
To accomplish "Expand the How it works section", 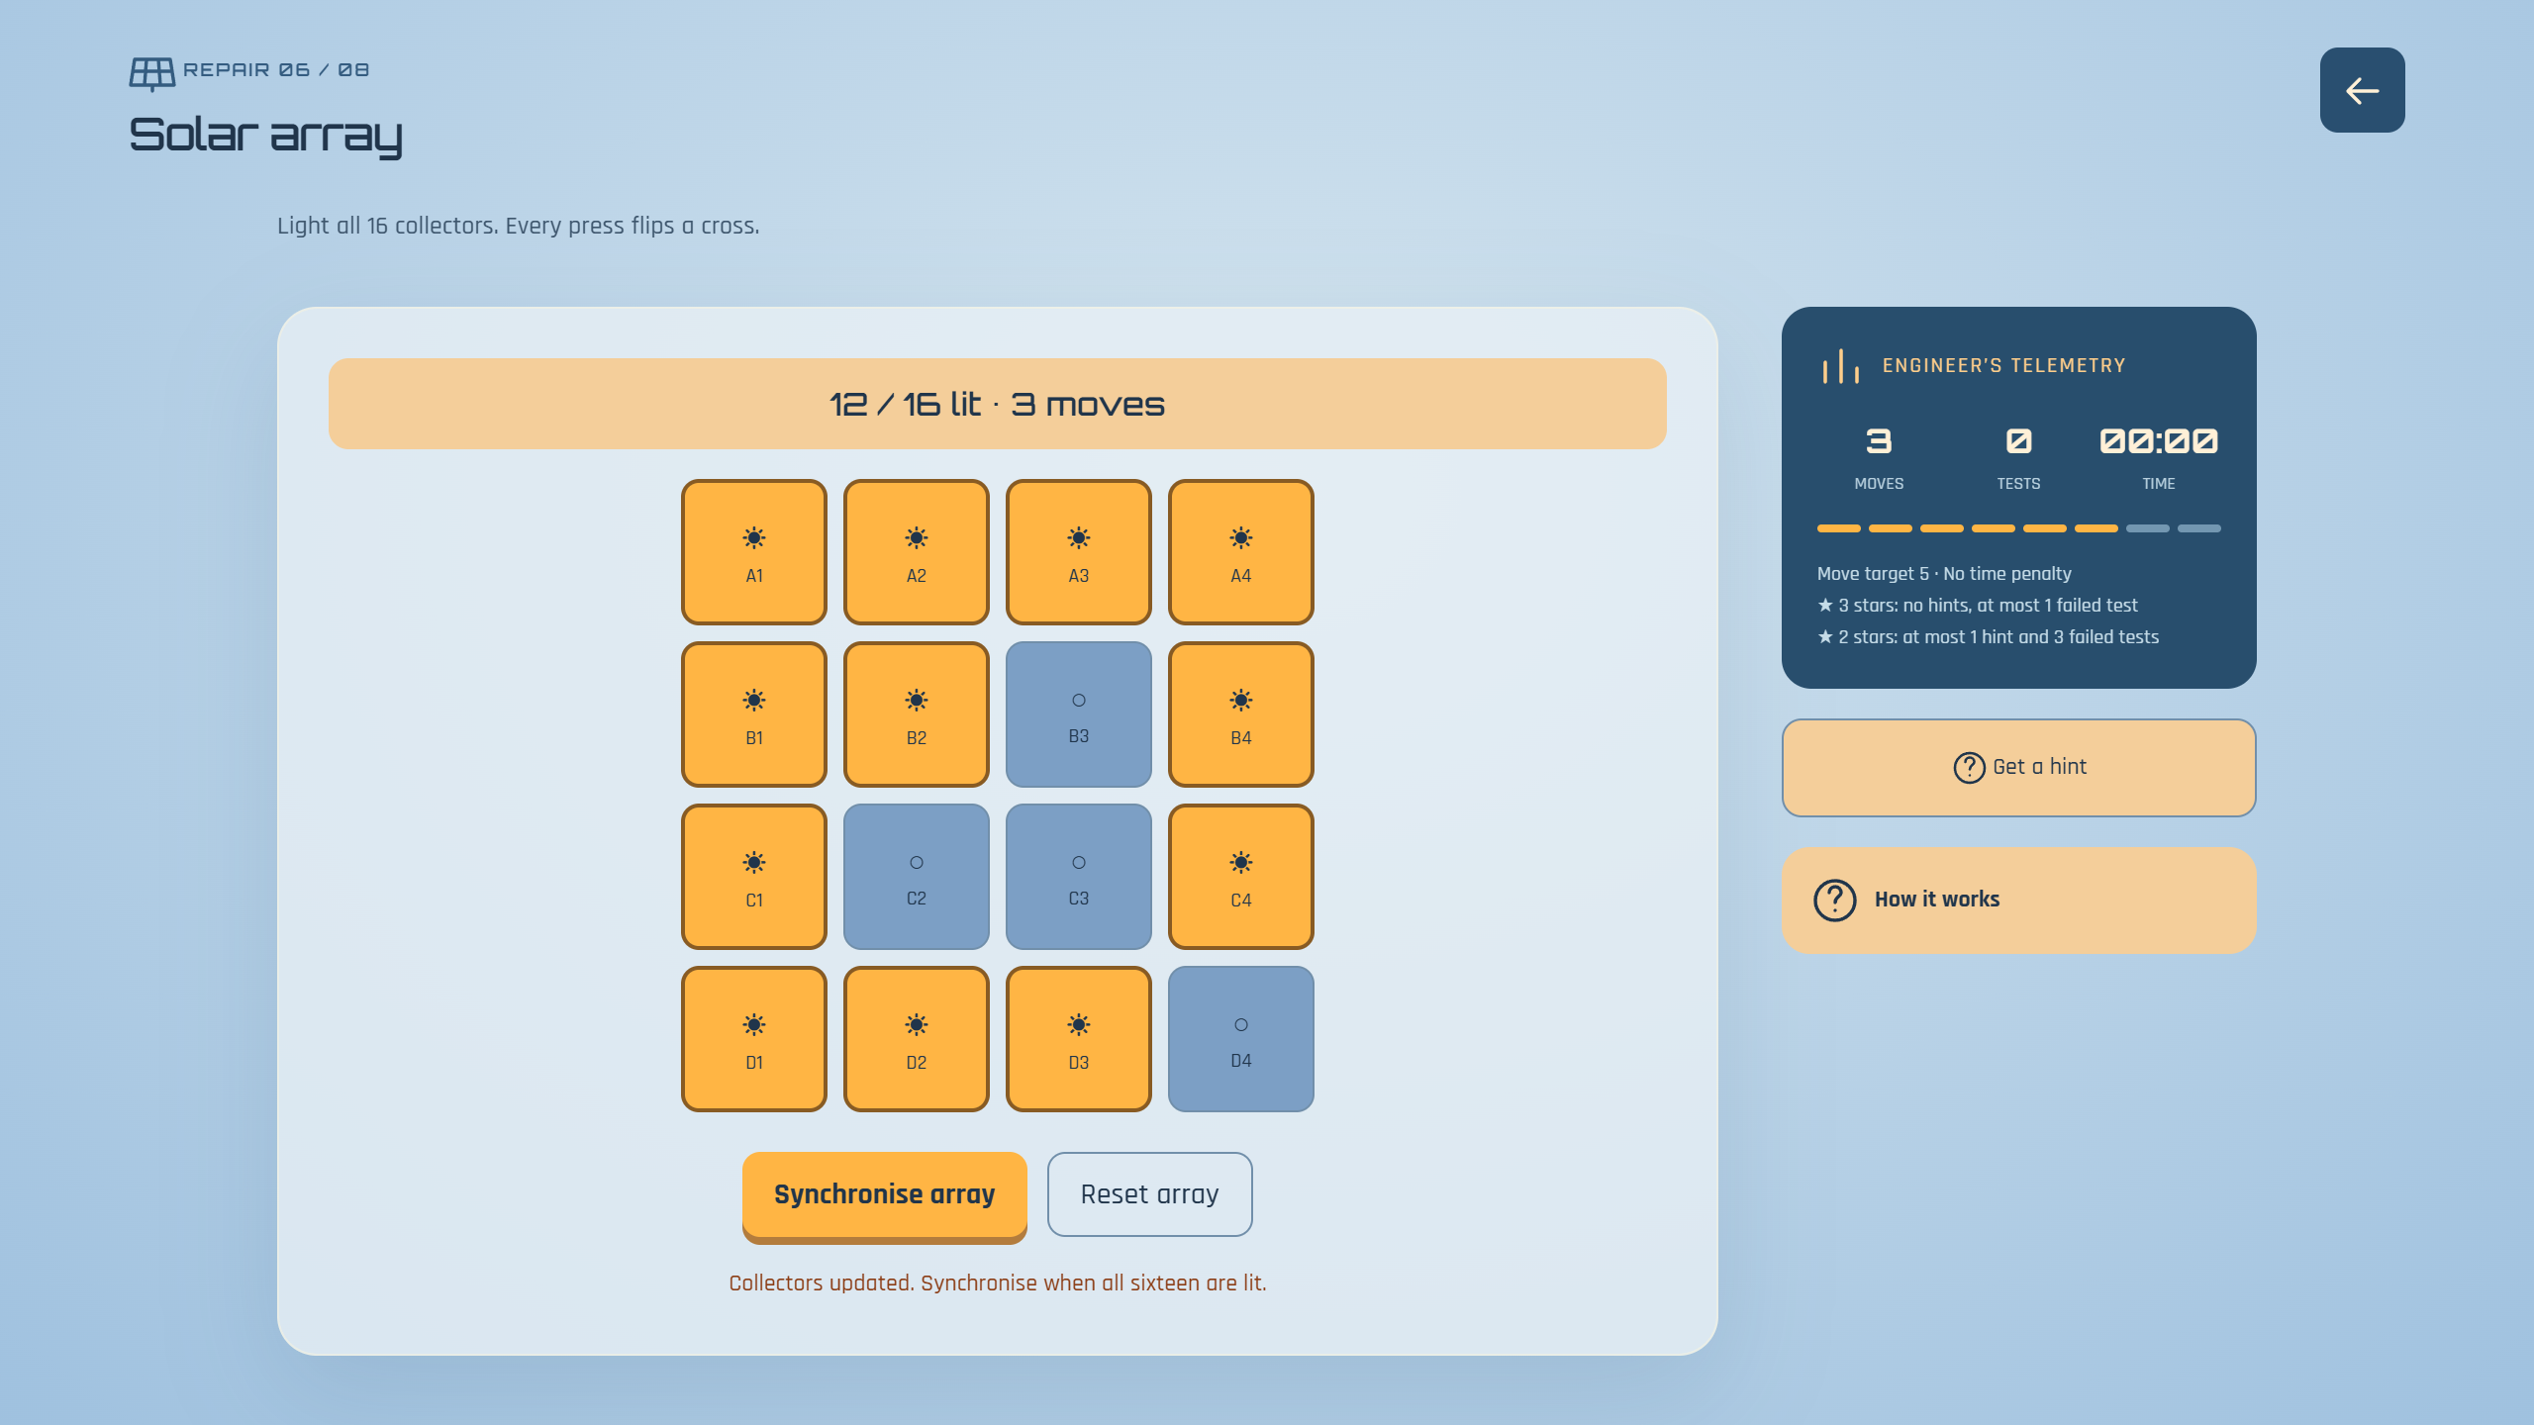I will tap(2019, 901).
